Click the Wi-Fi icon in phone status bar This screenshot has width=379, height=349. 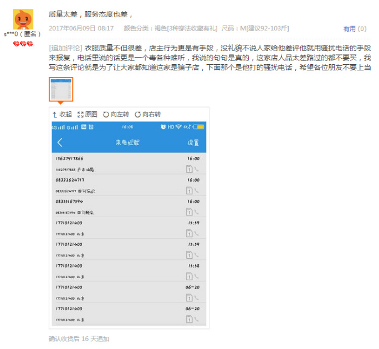coord(178,127)
